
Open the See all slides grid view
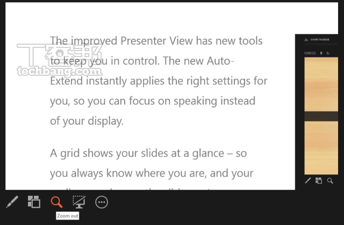pyautogui.click(x=34, y=202)
